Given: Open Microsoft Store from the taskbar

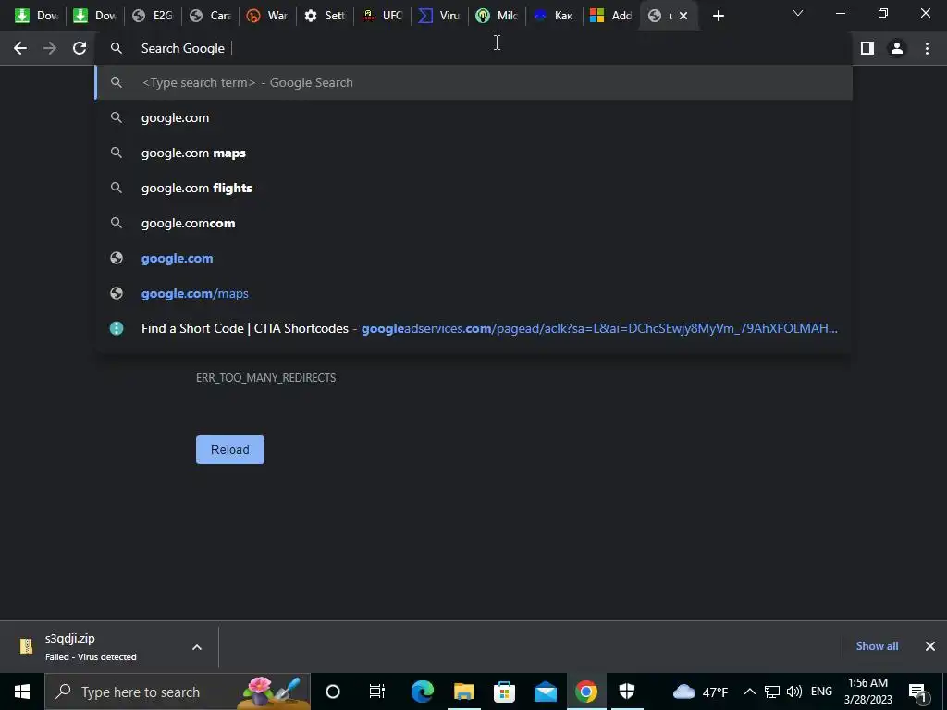Looking at the screenshot, I should (504, 692).
